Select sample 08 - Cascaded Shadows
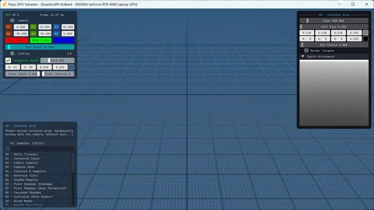The width and height of the screenshot is (374, 210). [x=23, y=193]
